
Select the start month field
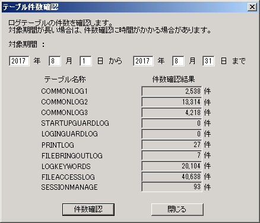55,61
